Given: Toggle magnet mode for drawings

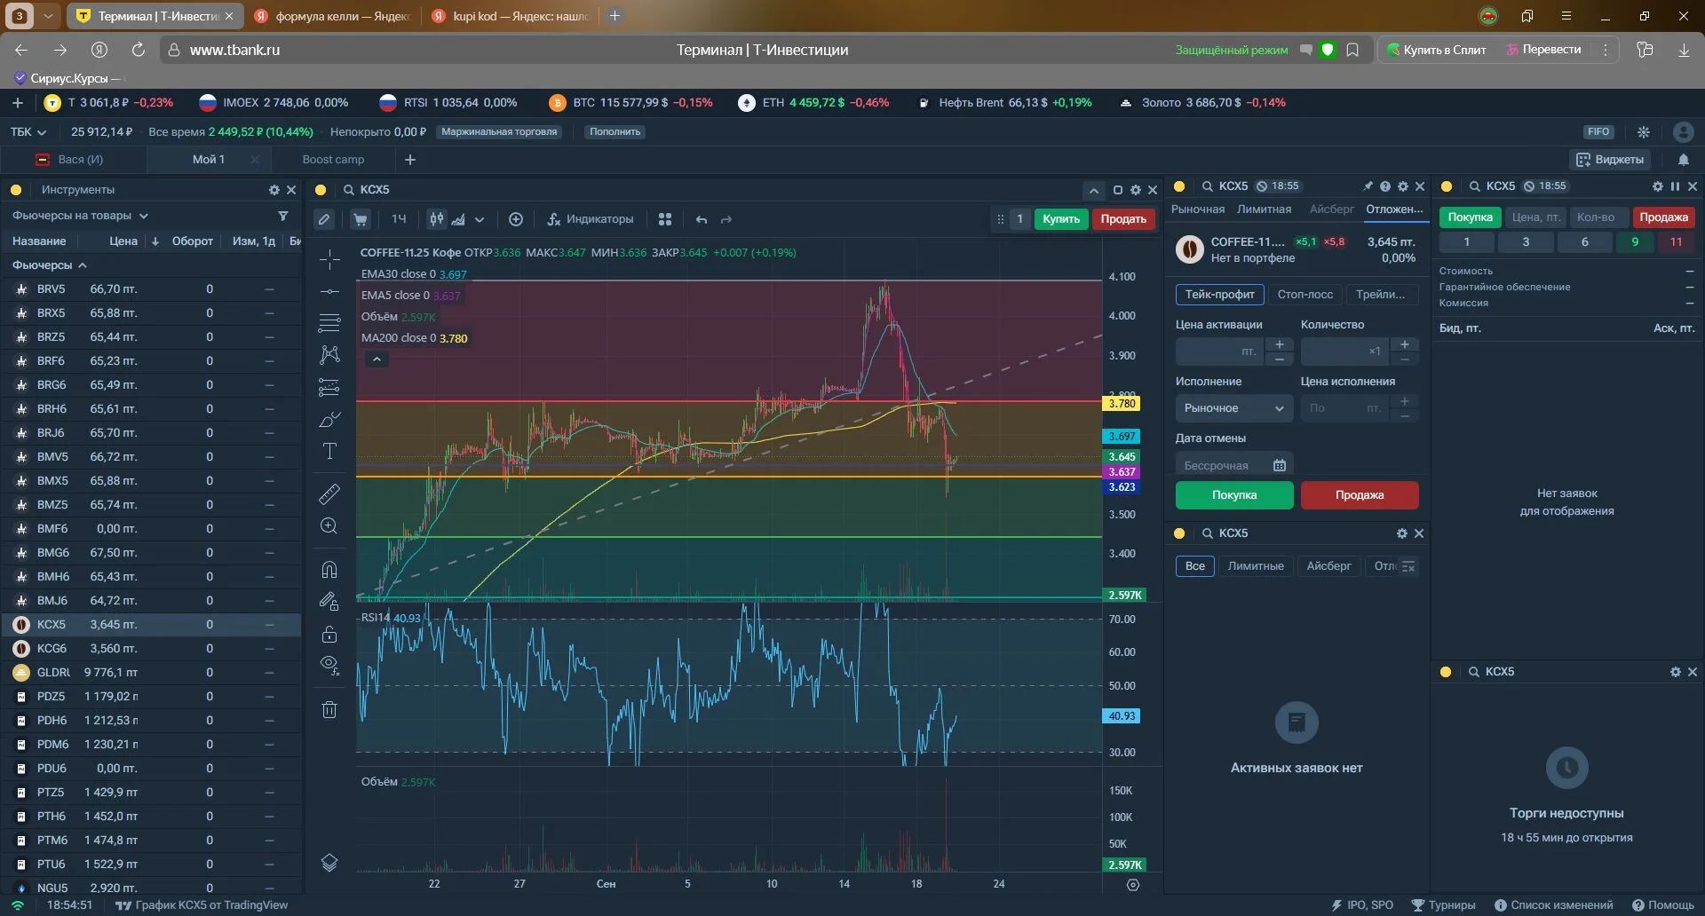Looking at the screenshot, I should click(x=329, y=570).
